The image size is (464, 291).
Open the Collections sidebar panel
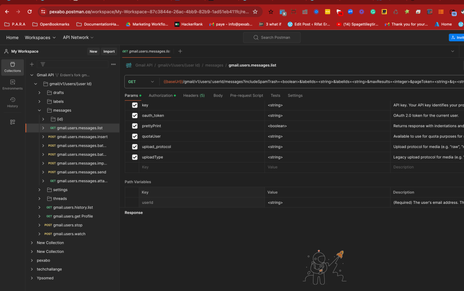[12, 67]
